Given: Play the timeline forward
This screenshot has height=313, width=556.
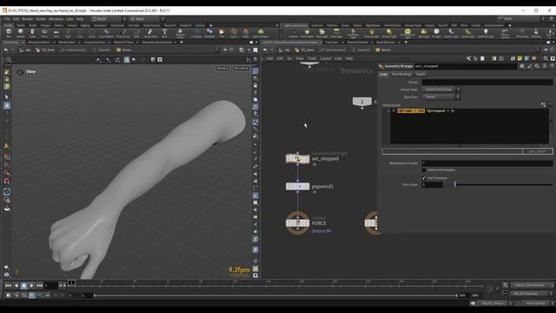Looking at the screenshot, I should pyautogui.click(x=31, y=285).
